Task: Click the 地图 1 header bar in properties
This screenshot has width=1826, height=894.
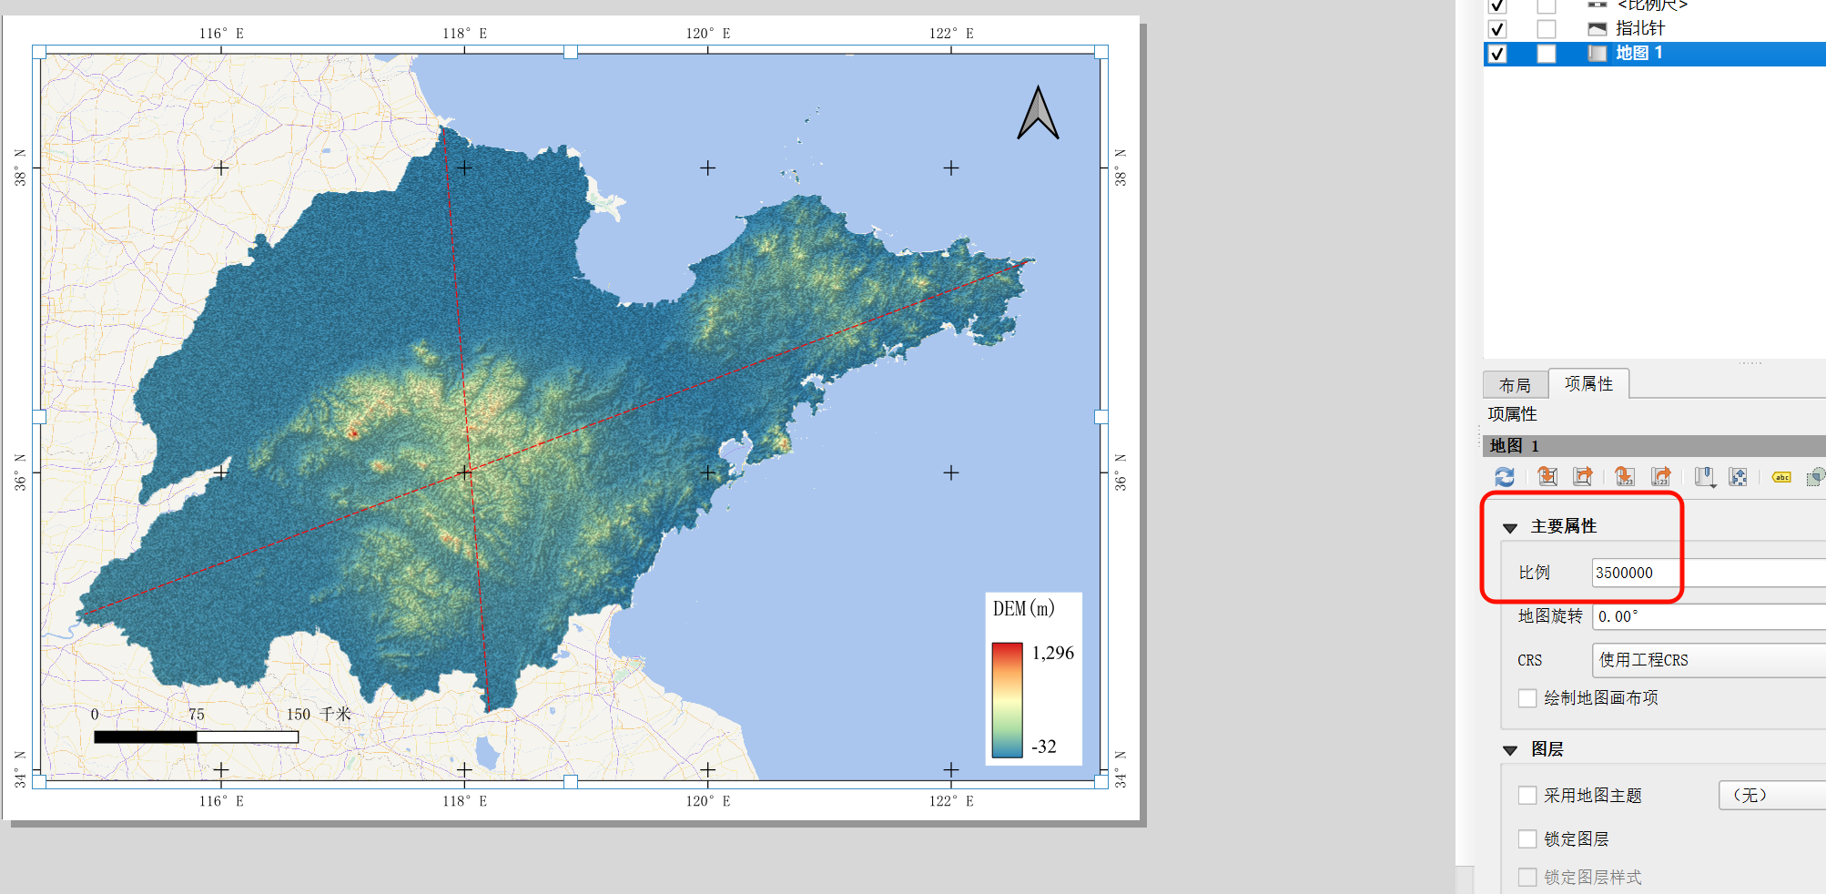Action: [x=1655, y=445]
